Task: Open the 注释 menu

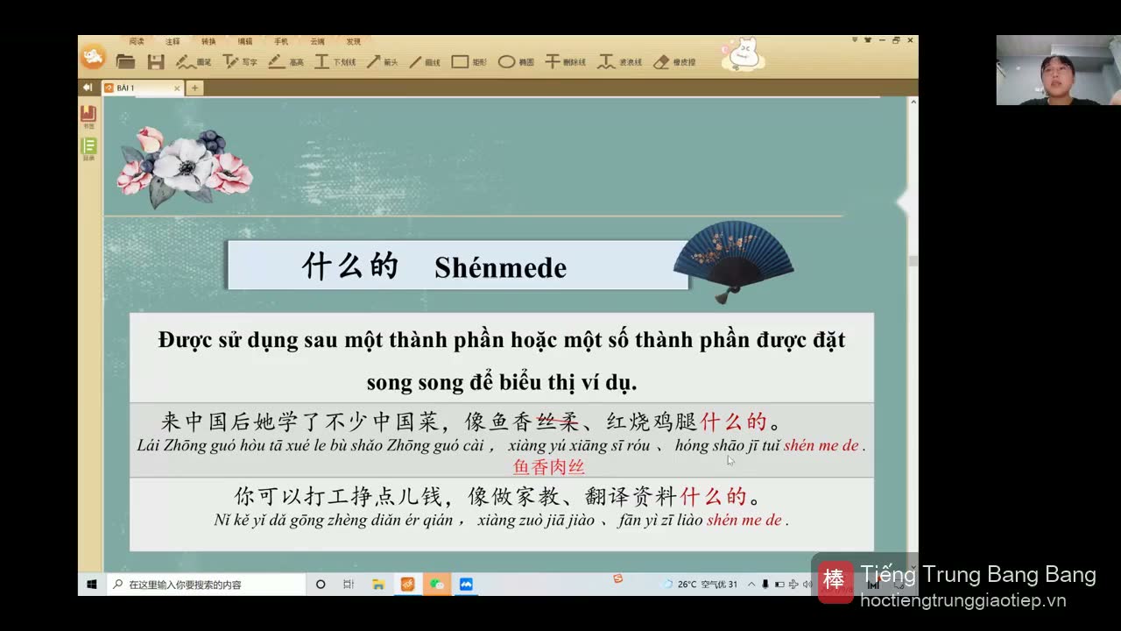Action: pos(173,41)
